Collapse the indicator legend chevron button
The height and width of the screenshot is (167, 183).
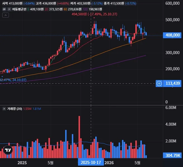point(6,15)
